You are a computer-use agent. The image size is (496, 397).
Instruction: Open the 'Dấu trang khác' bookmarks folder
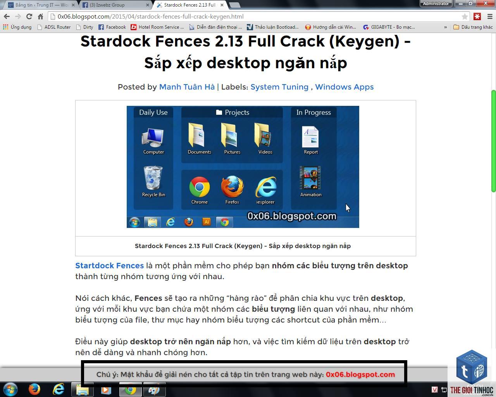(473, 27)
